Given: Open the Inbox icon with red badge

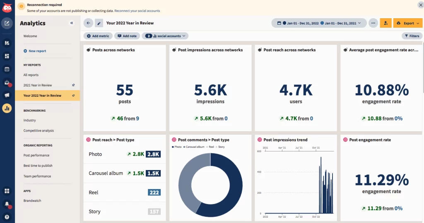Looking at the screenshot, I should pyautogui.click(x=7, y=82).
